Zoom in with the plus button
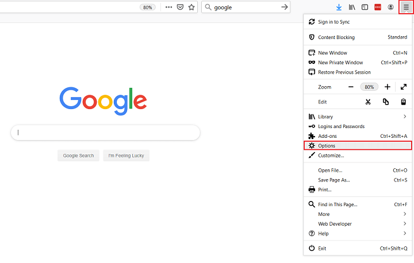 (x=388, y=87)
